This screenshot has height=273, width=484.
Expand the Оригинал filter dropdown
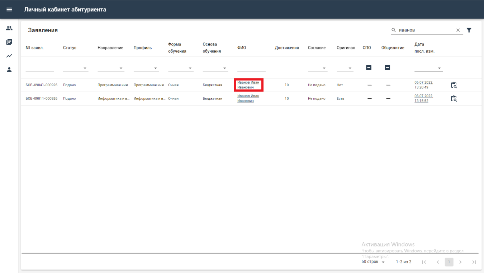click(x=345, y=68)
